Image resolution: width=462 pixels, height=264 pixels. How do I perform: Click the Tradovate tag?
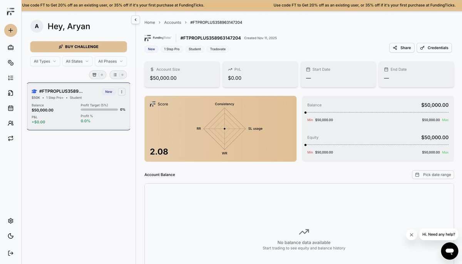[218, 49]
